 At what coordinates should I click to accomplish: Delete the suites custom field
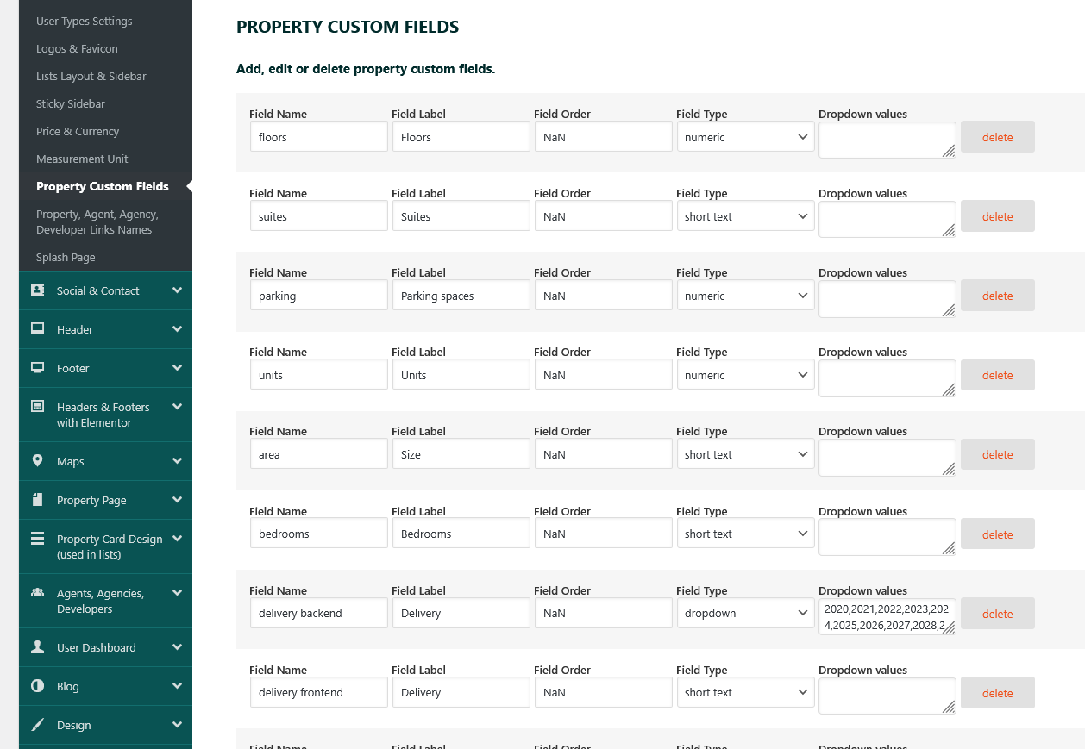997,216
